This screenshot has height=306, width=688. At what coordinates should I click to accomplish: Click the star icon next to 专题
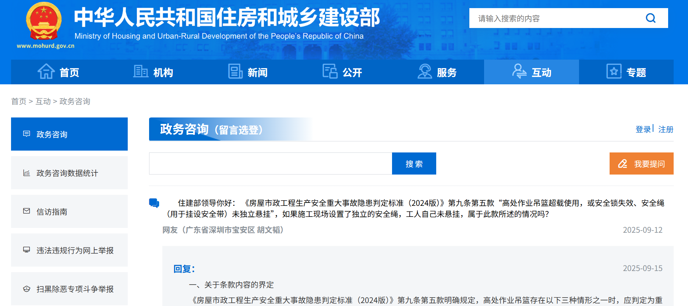pyautogui.click(x=614, y=71)
